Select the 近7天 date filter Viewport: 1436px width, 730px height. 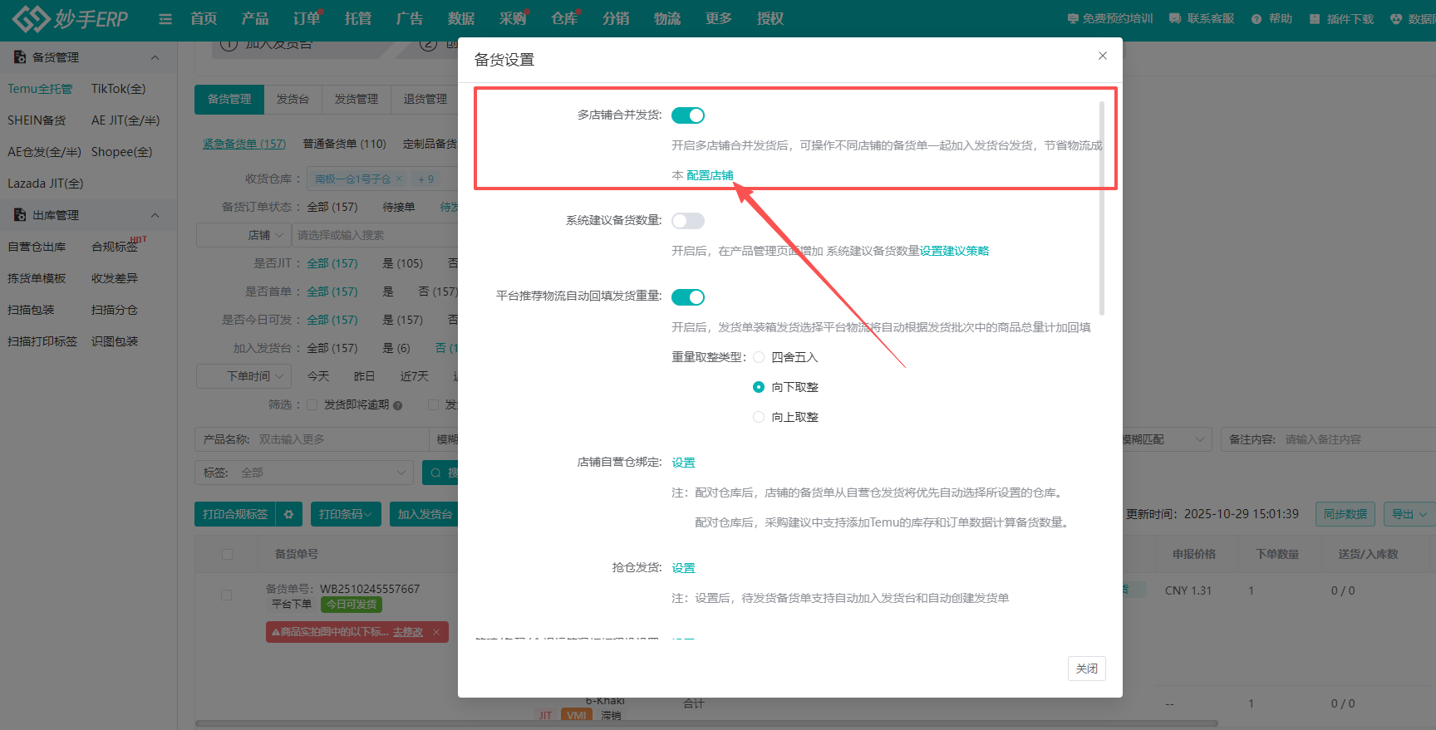(x=415, y=376)
